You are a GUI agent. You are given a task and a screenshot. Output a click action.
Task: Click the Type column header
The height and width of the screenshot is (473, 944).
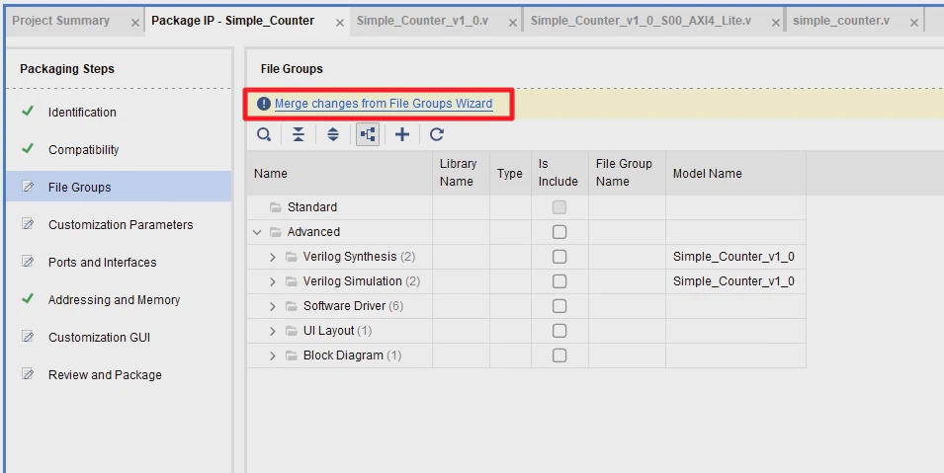coord(510,173)
